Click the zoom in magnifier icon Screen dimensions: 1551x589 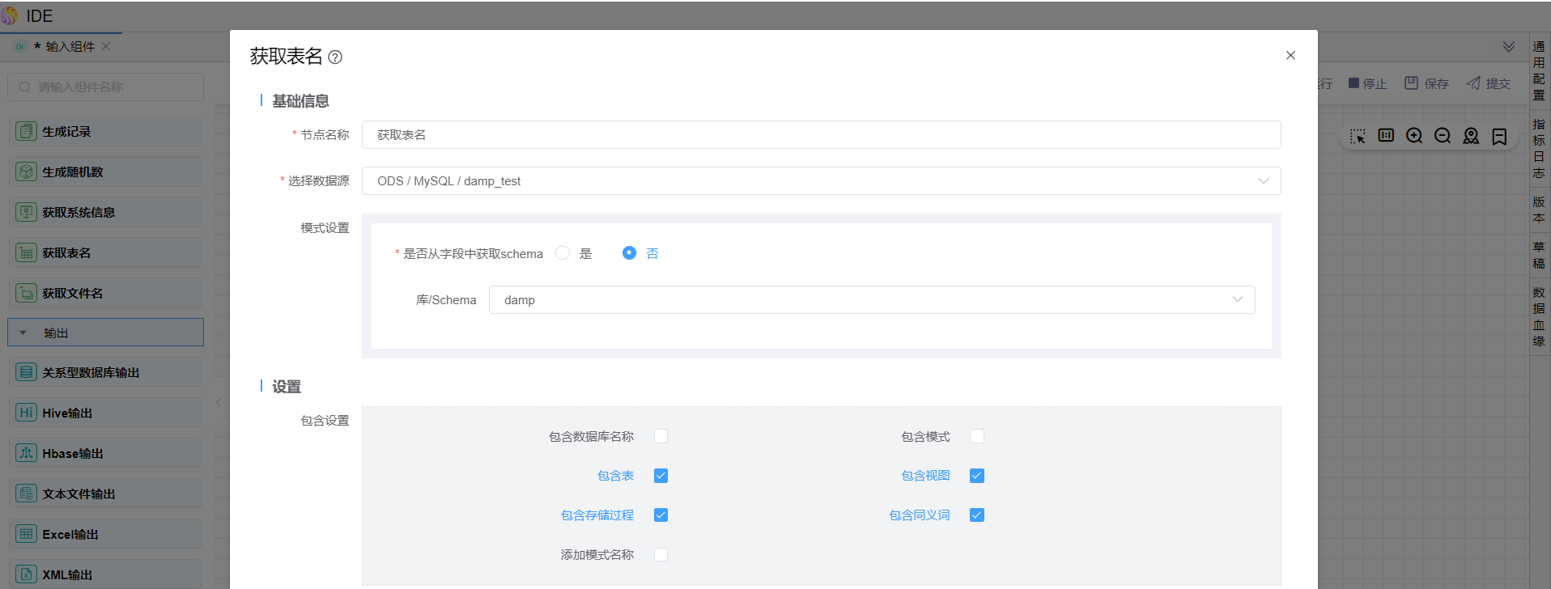pos(1414,136)
